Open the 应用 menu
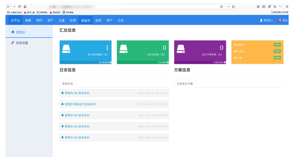293x157 pixels. coord(73,20)
